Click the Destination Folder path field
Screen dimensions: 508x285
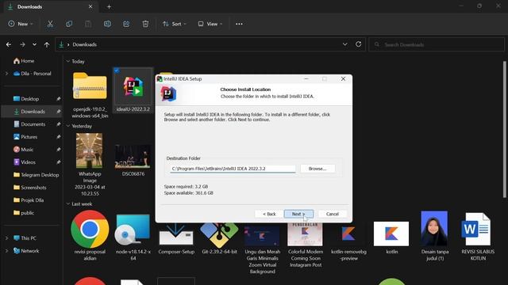point(233,169)
